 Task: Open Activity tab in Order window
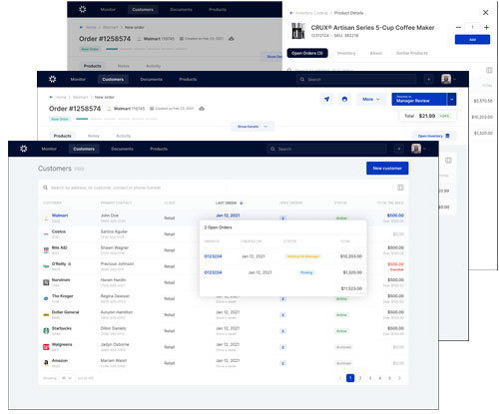pos(124,136)
